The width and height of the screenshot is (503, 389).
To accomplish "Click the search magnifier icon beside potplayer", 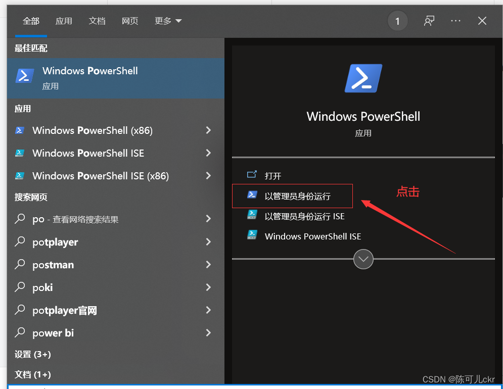I will pos(19,242).
